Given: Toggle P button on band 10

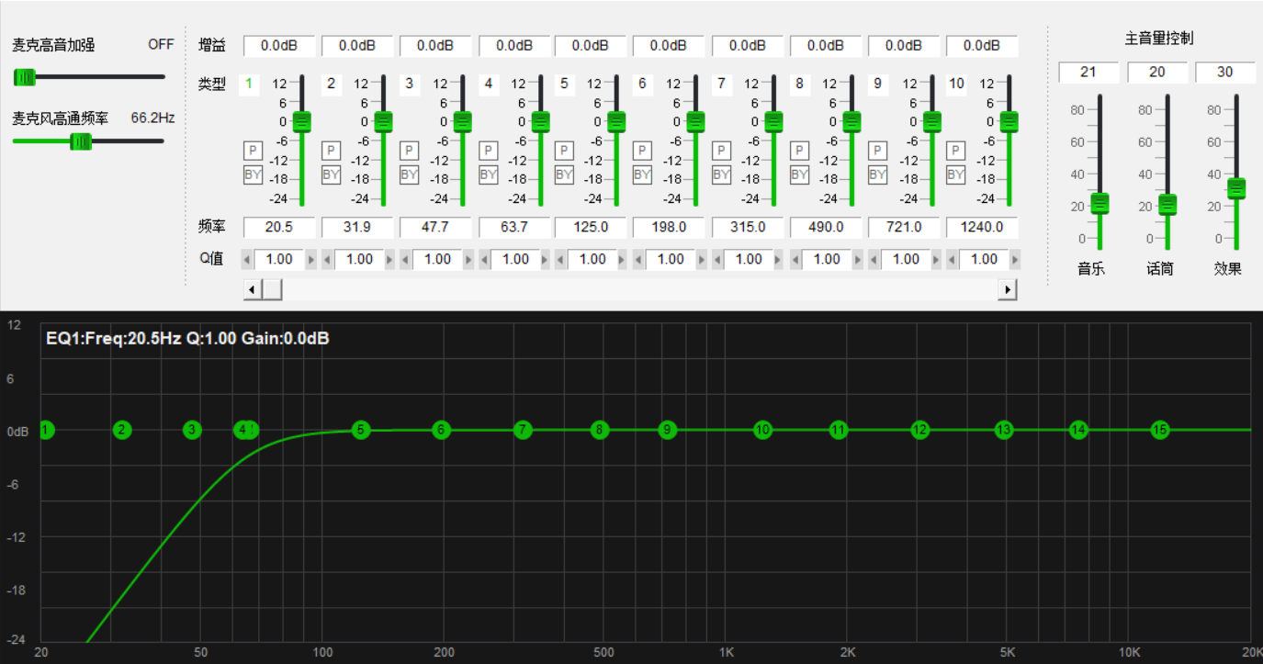Looking at the screenshot, I should [x=955, y=151].
